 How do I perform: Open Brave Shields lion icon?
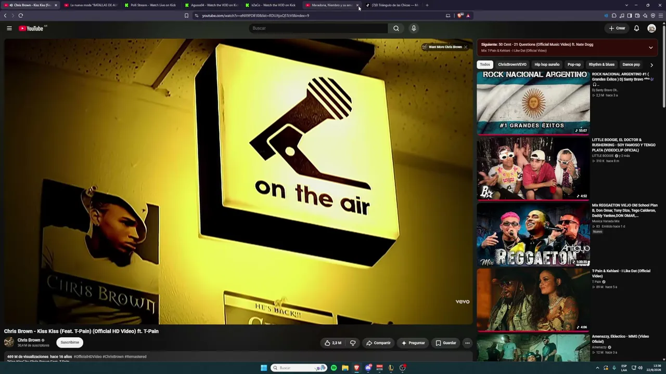(460, 16)
